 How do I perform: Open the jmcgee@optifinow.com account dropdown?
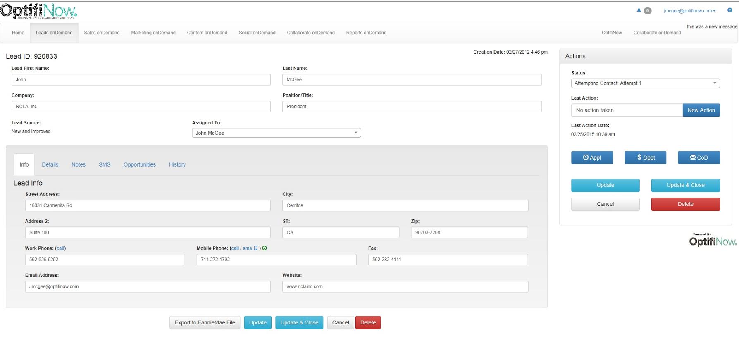click(x=689, y=11)
